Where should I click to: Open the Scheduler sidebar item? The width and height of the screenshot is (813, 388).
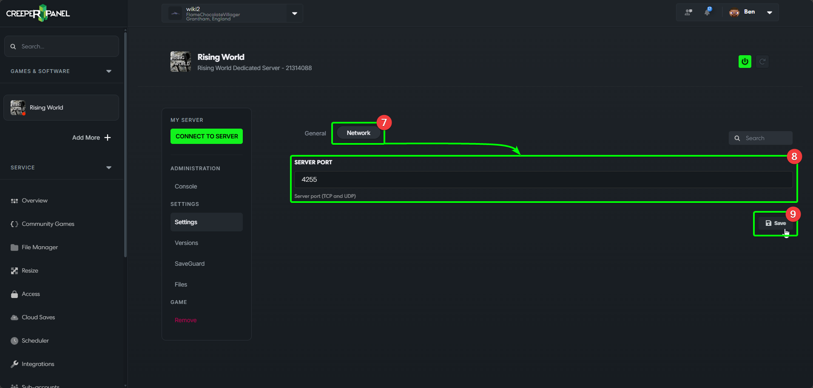tap(35, 340)
